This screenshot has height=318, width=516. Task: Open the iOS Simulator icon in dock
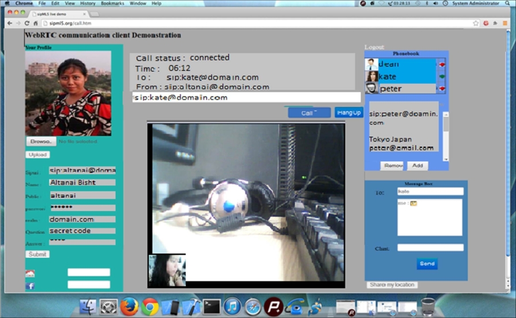(x=170, y=307)
